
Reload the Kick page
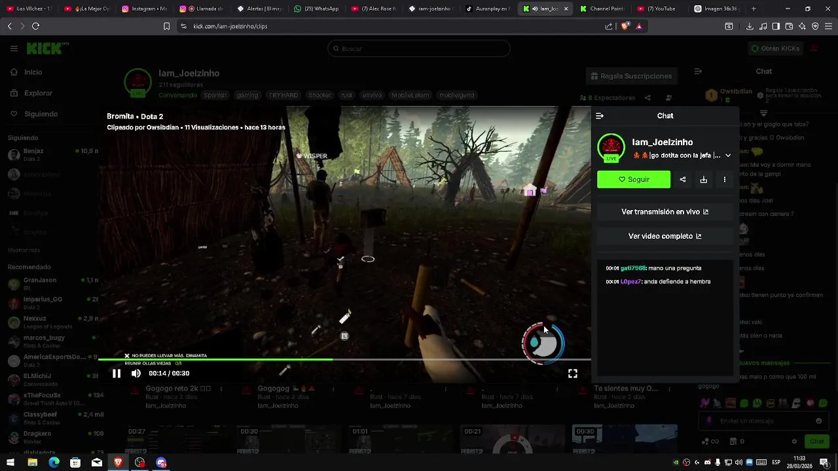(35, 26)
